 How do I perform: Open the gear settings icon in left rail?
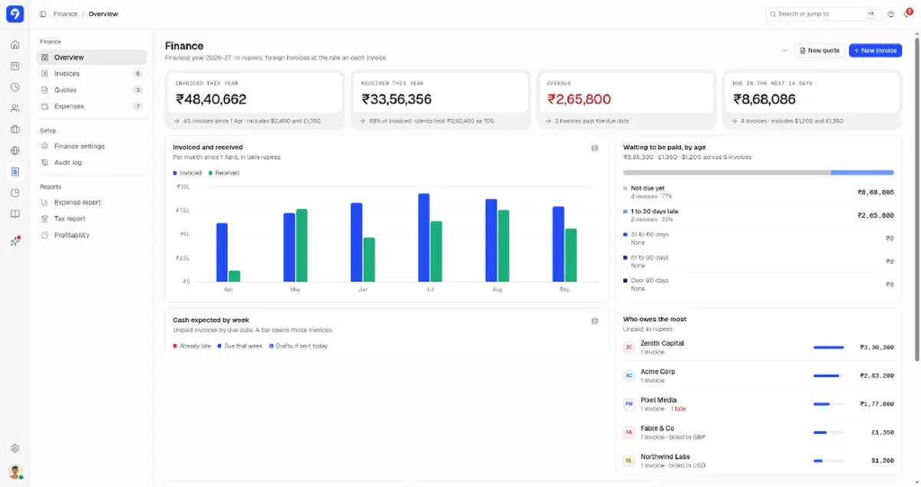tap(15, 449)
